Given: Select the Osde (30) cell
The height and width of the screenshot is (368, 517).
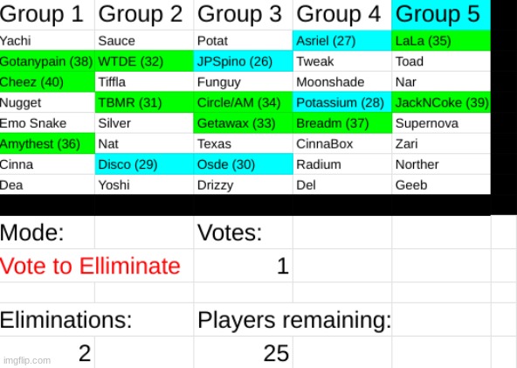Looking at the screenshot, I should click(243, 164).
